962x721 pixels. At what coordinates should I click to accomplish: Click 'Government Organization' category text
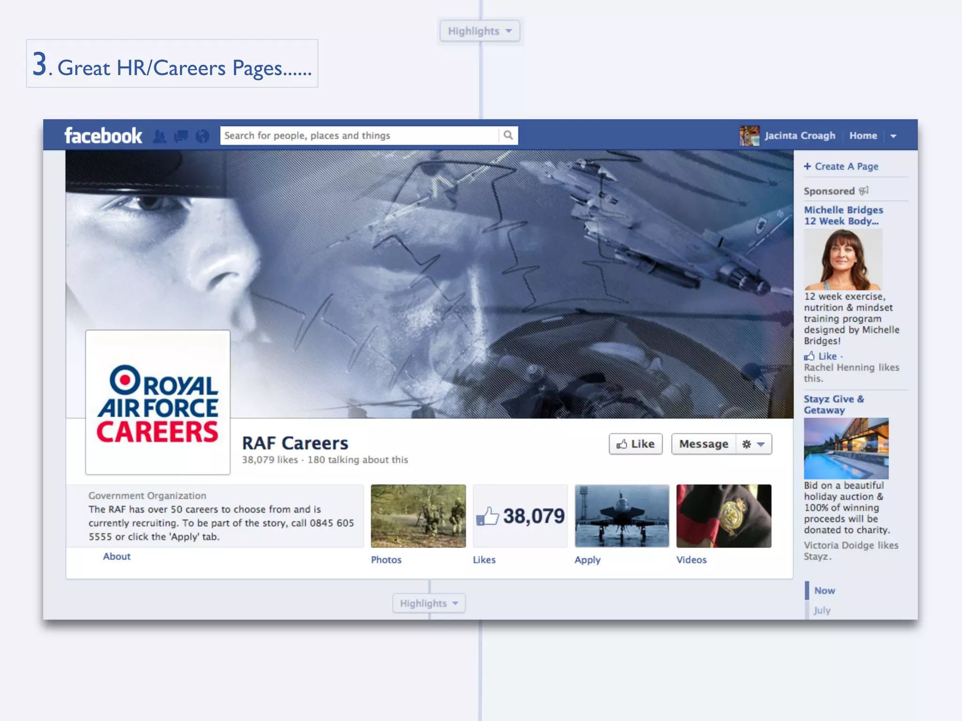tap(147, 496)
